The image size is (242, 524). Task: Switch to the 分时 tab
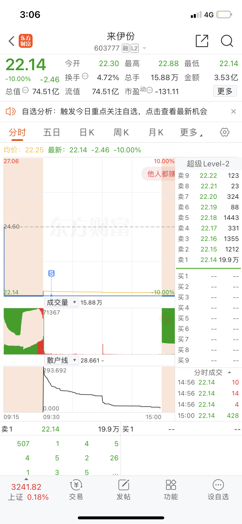[17, 132]
